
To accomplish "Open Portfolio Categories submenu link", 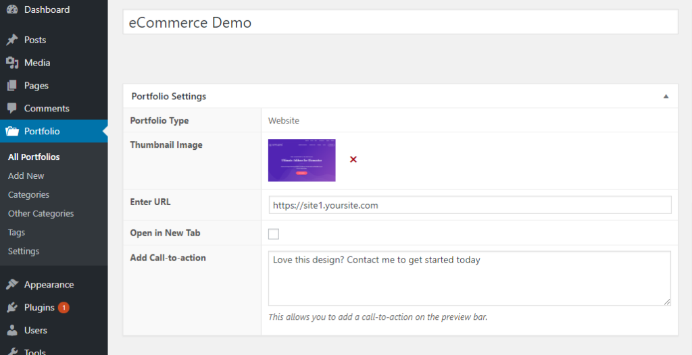I will click(x=28, y=194).
